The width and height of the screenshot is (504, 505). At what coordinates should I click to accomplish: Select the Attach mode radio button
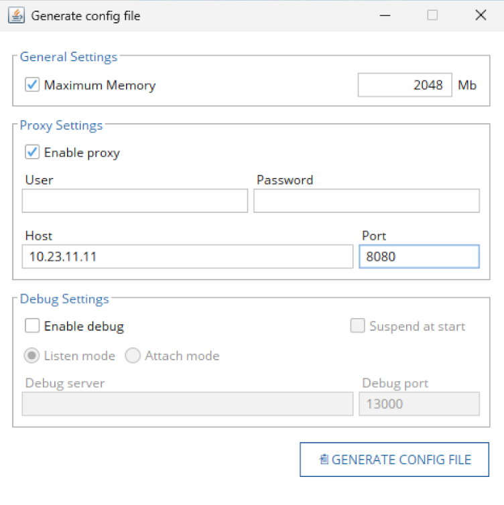[133, 356]
